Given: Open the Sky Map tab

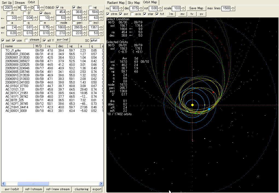Looking at the screenshot, I should (x=134, y=2).
